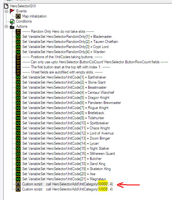Select comment 'Positions of the UnitCodes taking buttons'

(x=62, y=57)
